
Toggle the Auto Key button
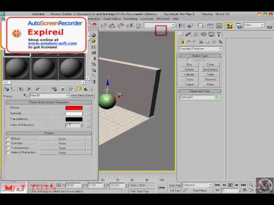pos(175,185)
